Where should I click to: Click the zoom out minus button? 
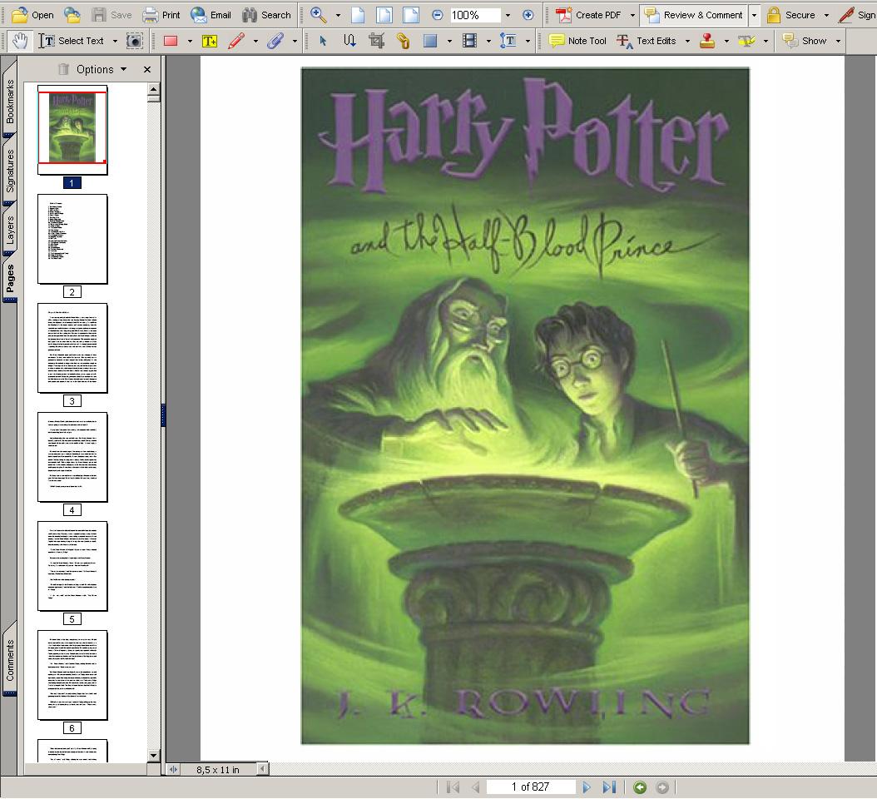click(x=438, y=15)
